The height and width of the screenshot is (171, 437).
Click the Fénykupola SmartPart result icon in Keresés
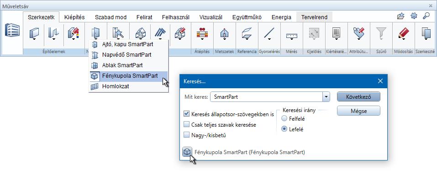tap(187, 152)
